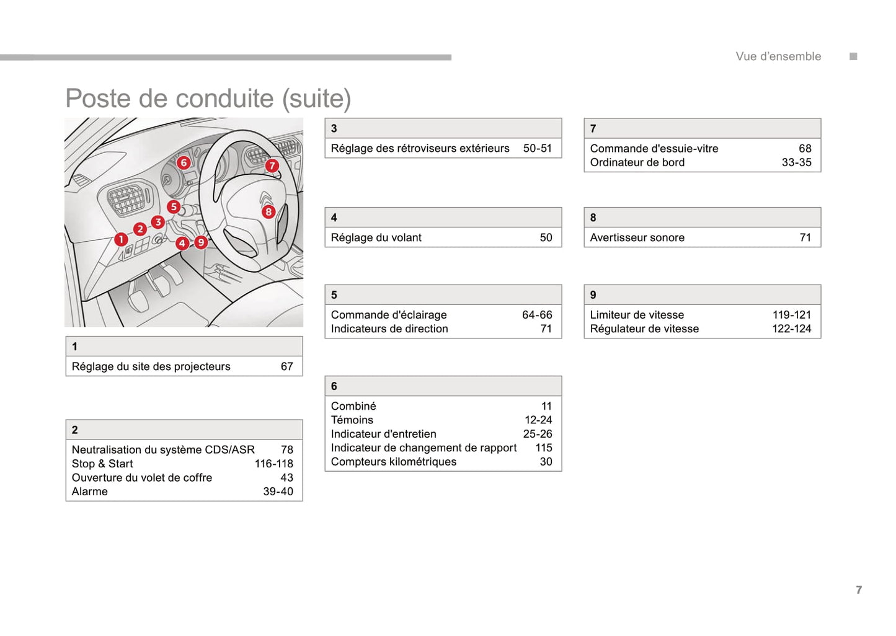Click Commande d'éclairage page reference
896x636 pixels.
pos(536,315)
